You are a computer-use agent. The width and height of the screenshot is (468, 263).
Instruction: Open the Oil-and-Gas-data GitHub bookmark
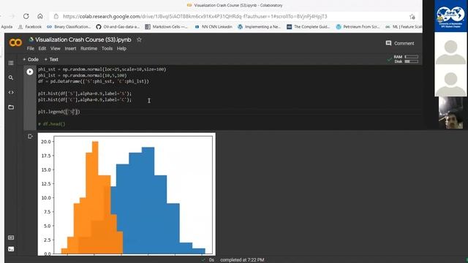(118, 27)
